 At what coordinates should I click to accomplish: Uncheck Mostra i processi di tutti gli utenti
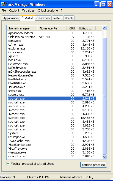coord(8,164)
